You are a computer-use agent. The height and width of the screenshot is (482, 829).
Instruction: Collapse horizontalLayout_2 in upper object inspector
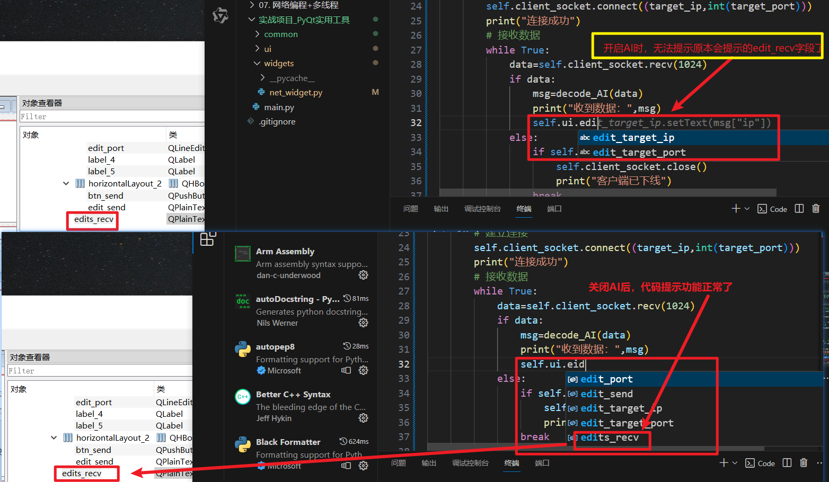click(66, 183)
